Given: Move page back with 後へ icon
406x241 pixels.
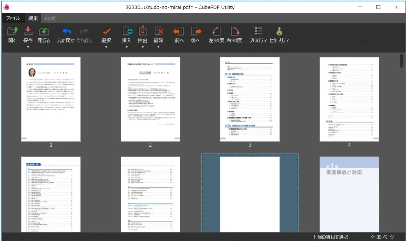Looking at the screenshot, I should pos(195,32).
